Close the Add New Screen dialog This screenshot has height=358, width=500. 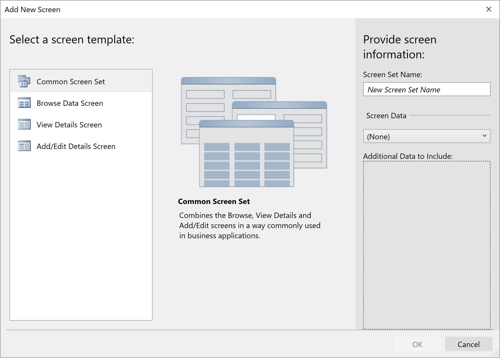489,9
